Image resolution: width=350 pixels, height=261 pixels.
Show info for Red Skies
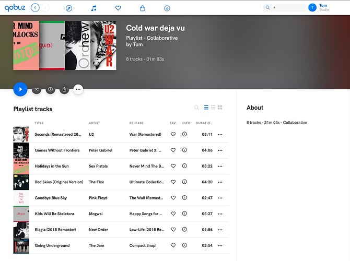point(184,182)
